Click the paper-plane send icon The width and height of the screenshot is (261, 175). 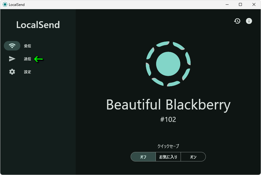12,59
